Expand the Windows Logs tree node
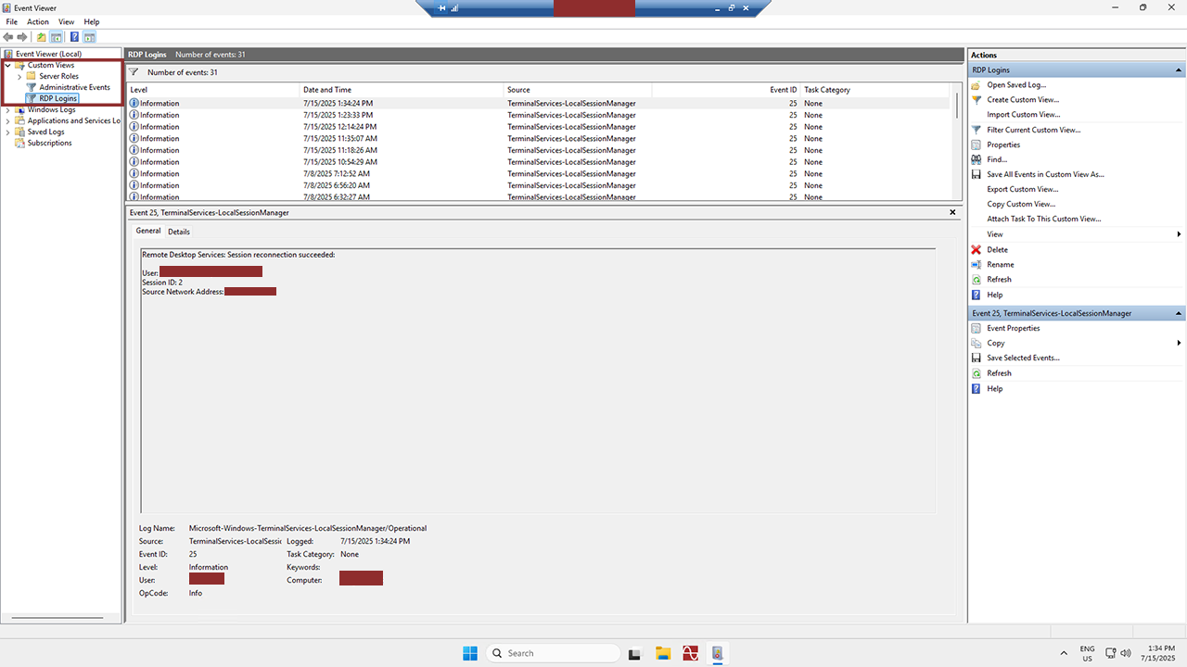 (x=8, y=109)
